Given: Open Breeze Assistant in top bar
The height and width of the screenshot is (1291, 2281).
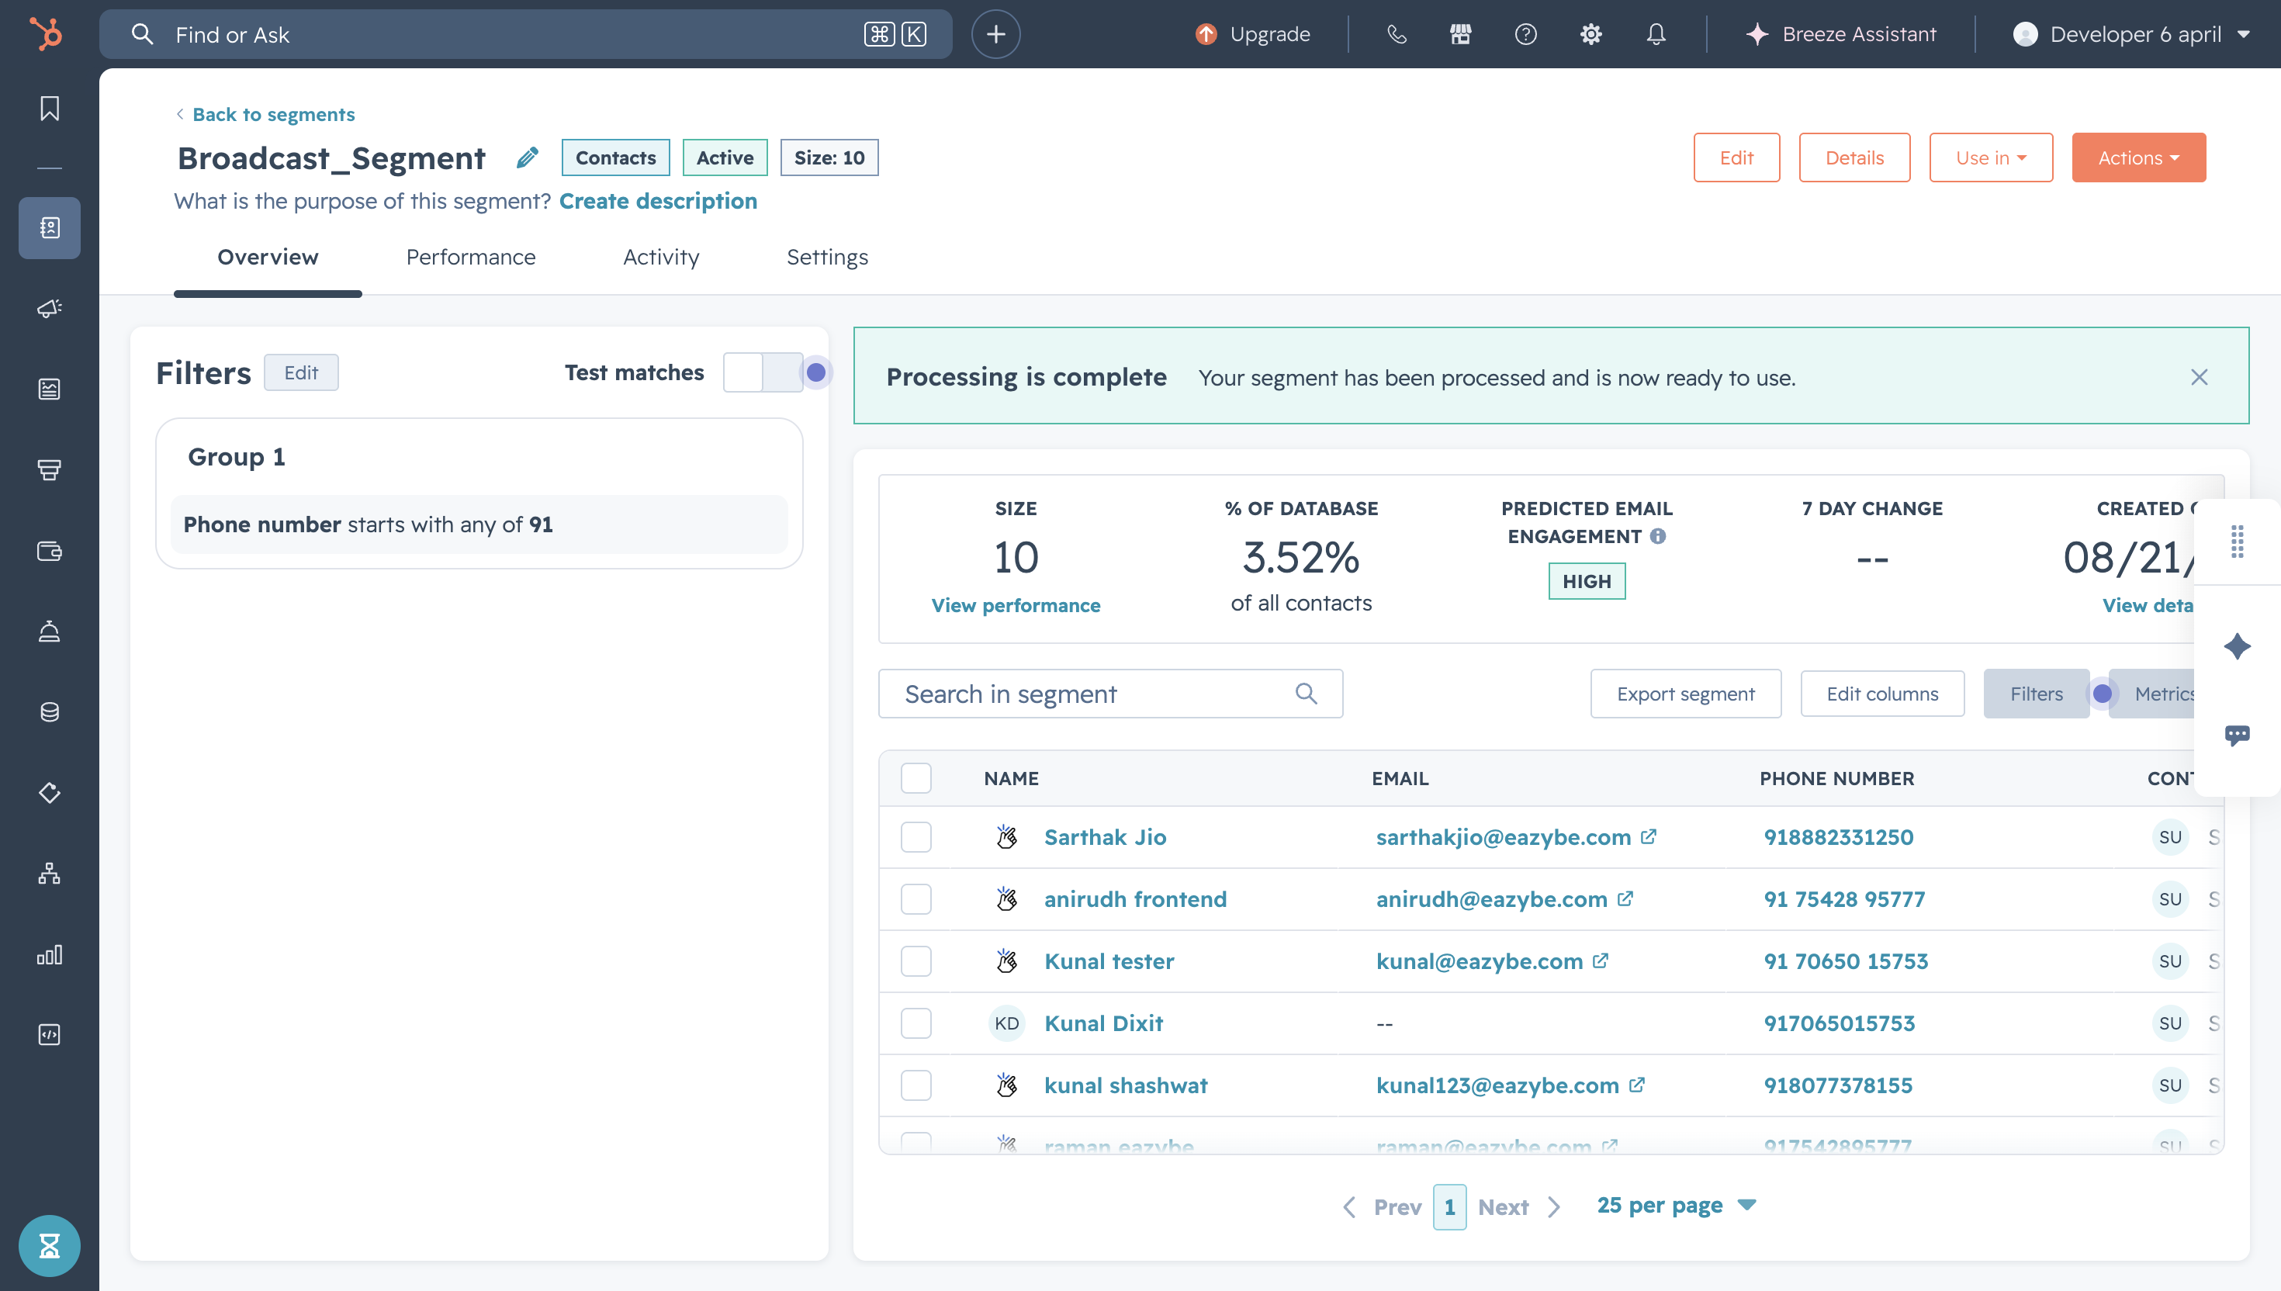Looking at the screenshot, I should [1840, 33].
